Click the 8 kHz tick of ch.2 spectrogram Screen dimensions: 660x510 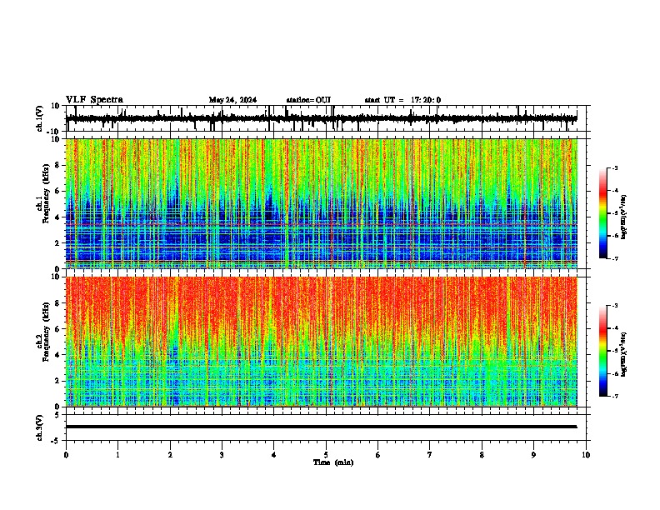(x=57, y=303)
